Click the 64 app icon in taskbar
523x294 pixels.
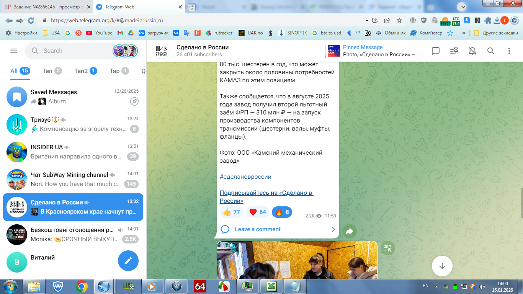click(x=200, y=286)
